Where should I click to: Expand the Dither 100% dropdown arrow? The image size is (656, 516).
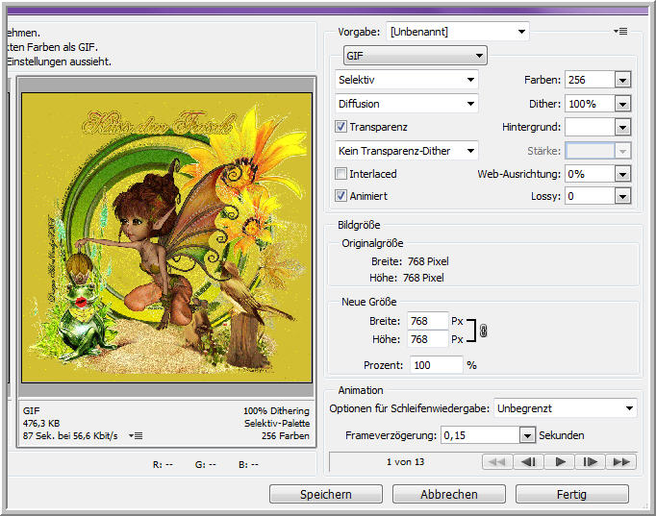622,104
